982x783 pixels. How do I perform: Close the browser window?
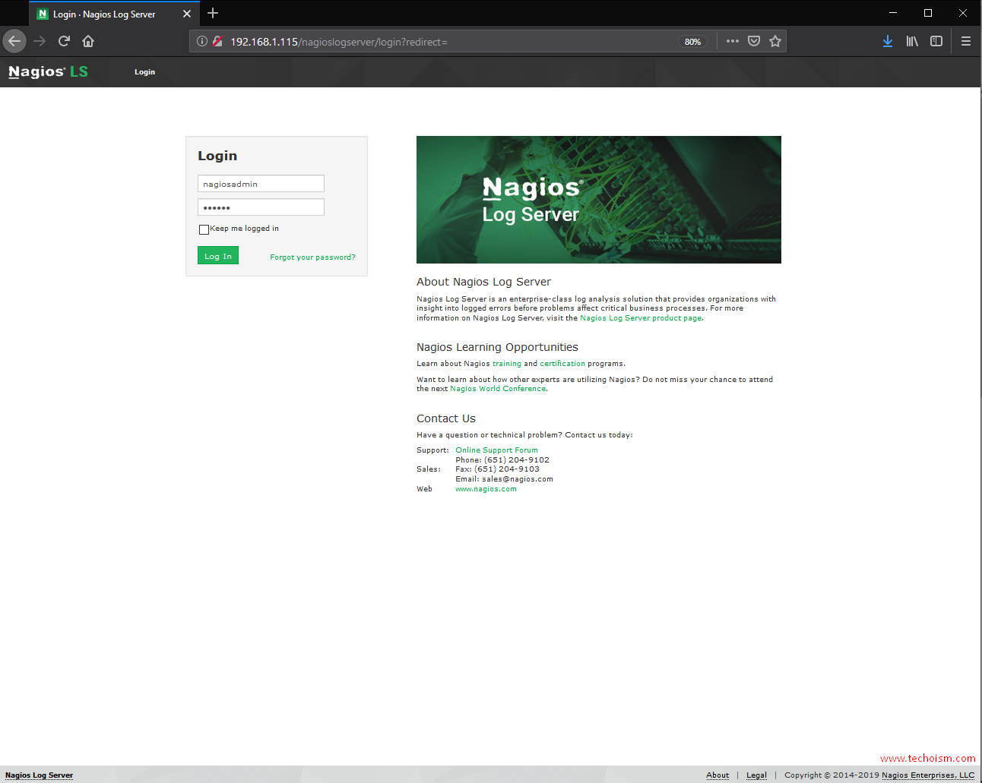(x=963, y=13)
